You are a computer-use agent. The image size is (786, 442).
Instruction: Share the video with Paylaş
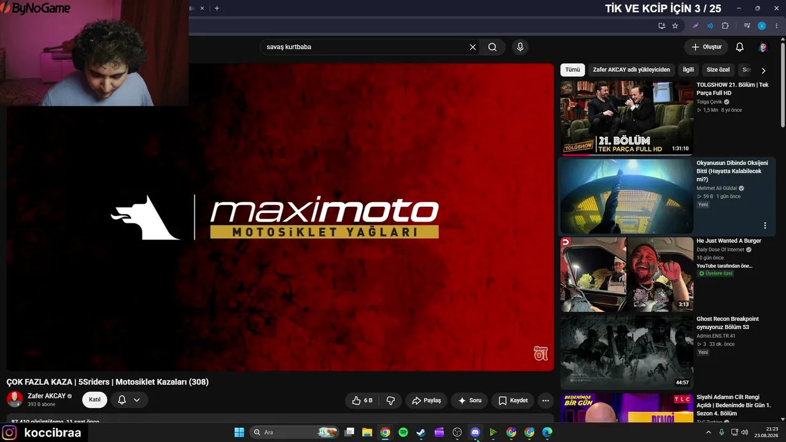coord(426,400)
